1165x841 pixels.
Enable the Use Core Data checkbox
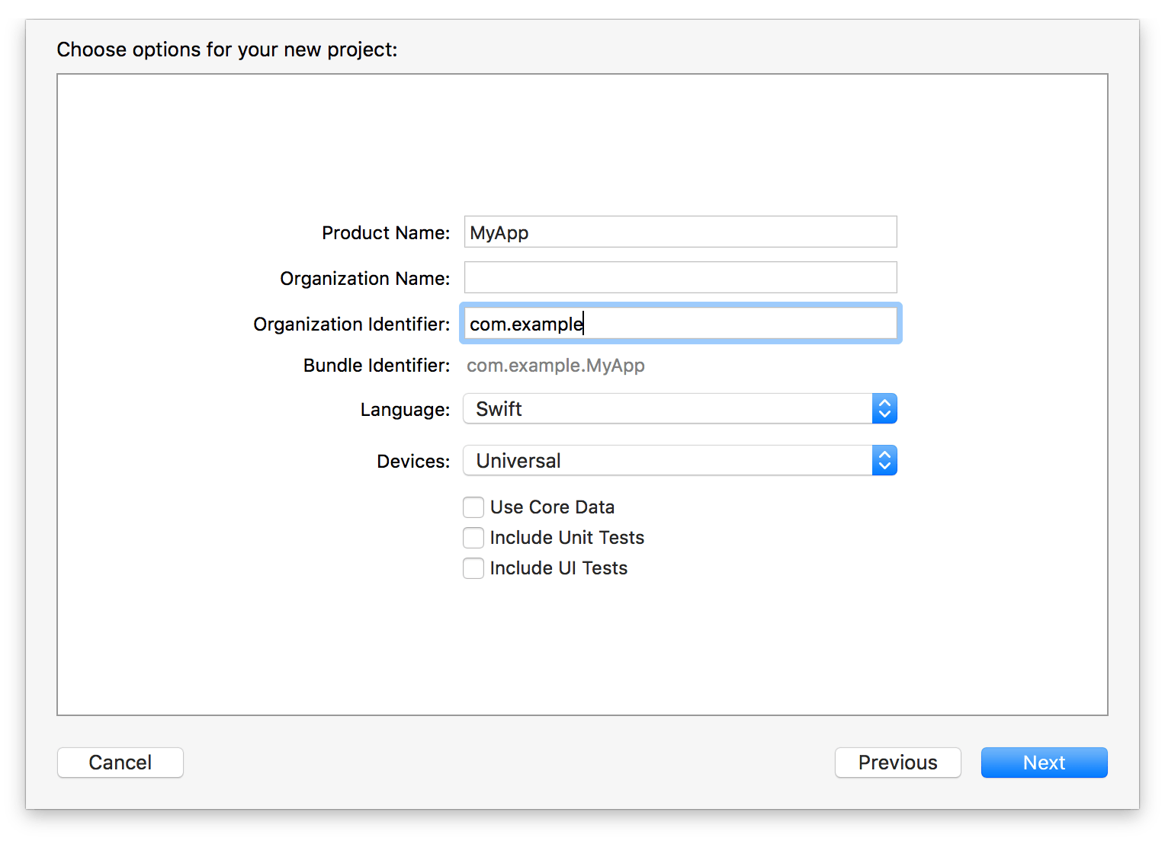[473, 507]
